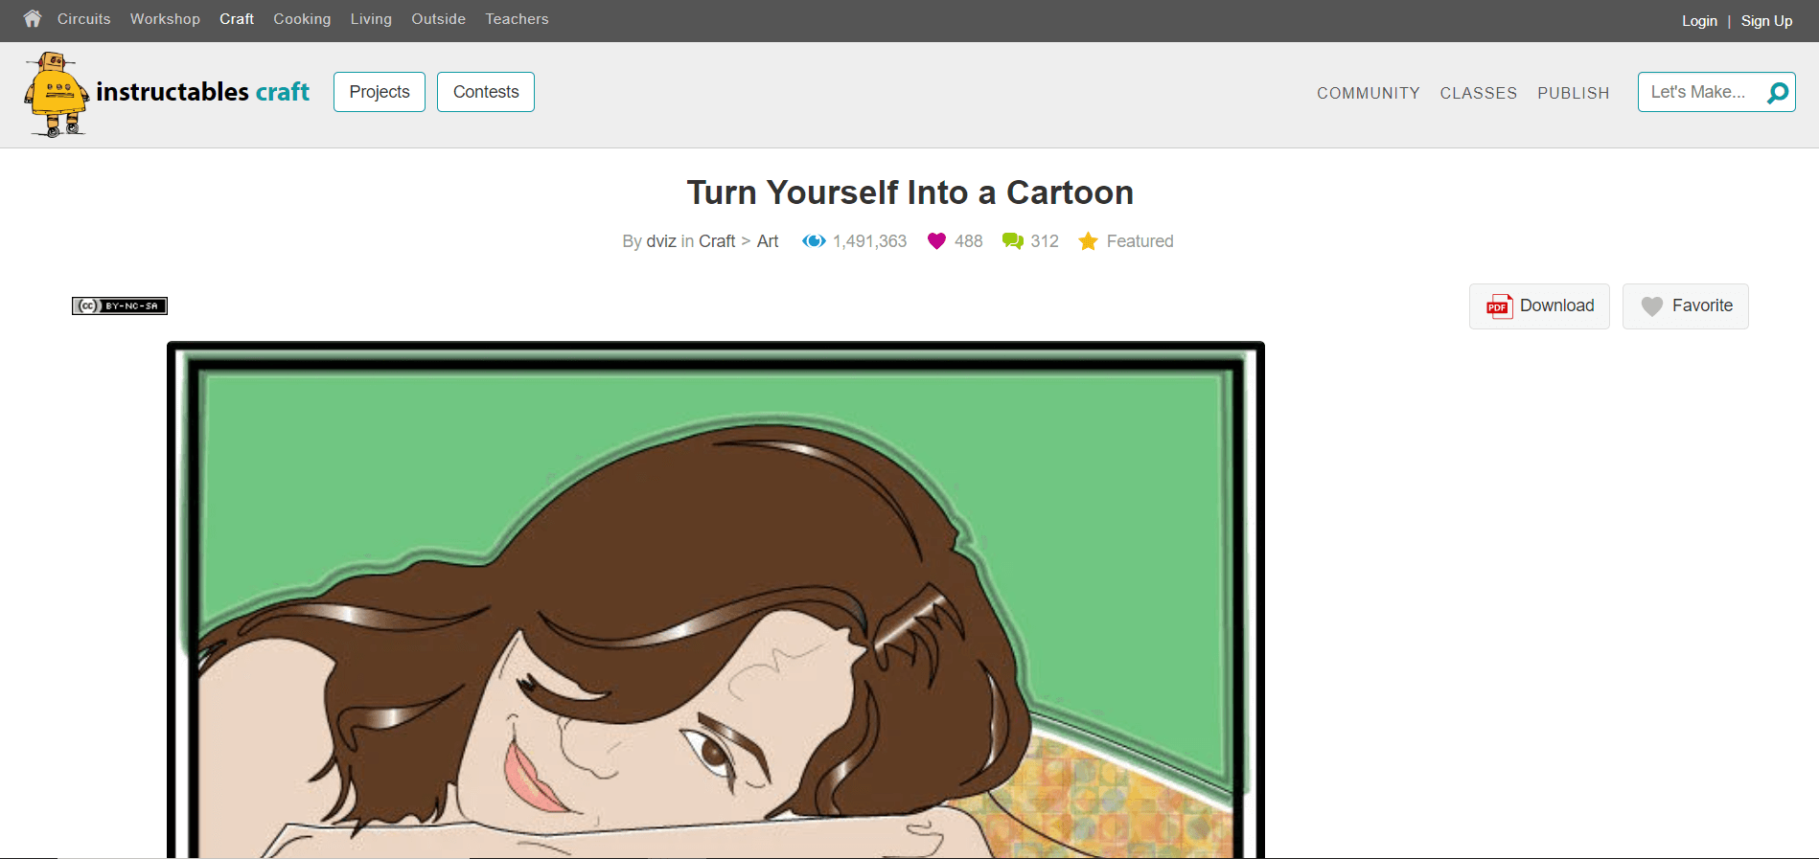The image size is (1819, 859).
Task: Click the Sign Up link
Action: click(1766, 21)
